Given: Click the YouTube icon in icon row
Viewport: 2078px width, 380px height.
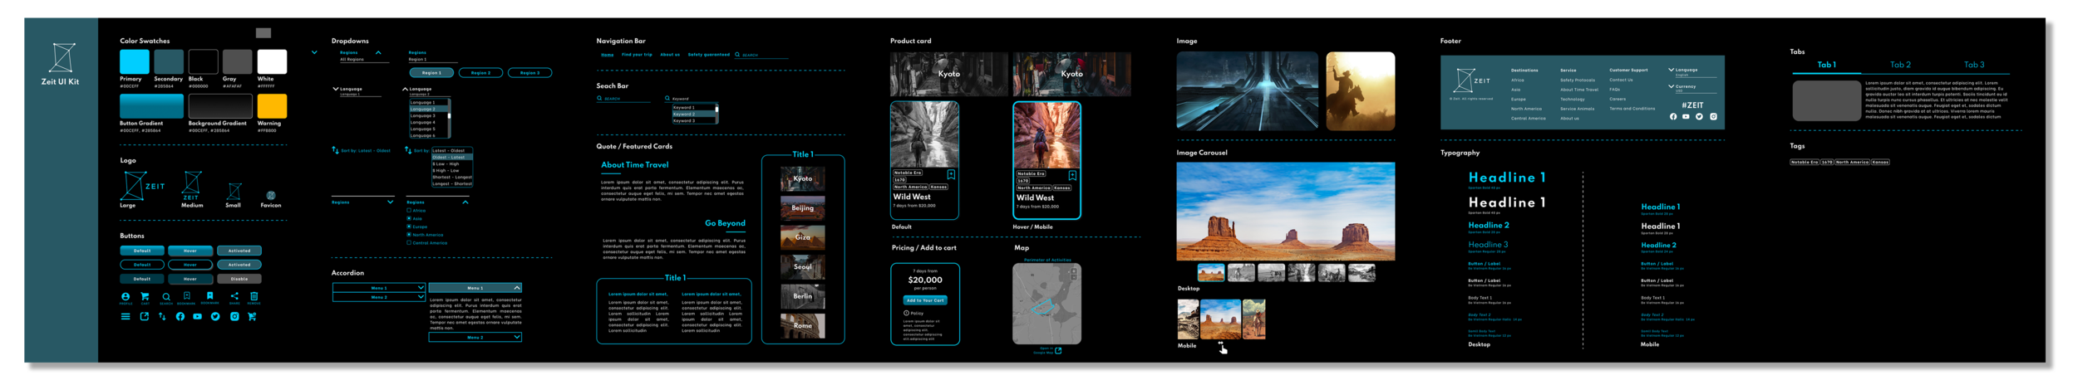Looking at the screenshot, I should [x=197, y=316].
